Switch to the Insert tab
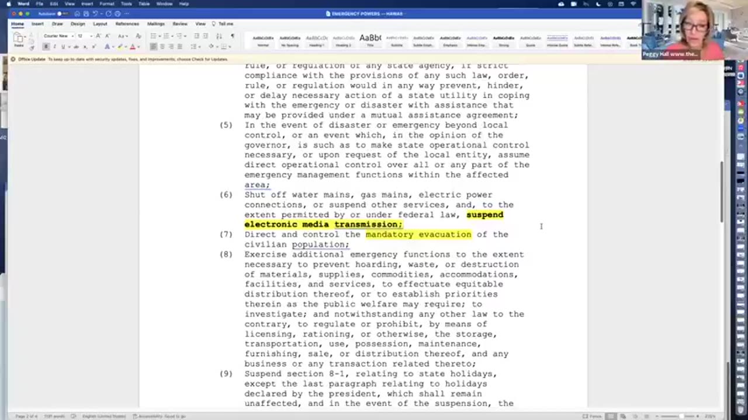The width and height of the screenshot is (748, 420). (x=37, y=24)
